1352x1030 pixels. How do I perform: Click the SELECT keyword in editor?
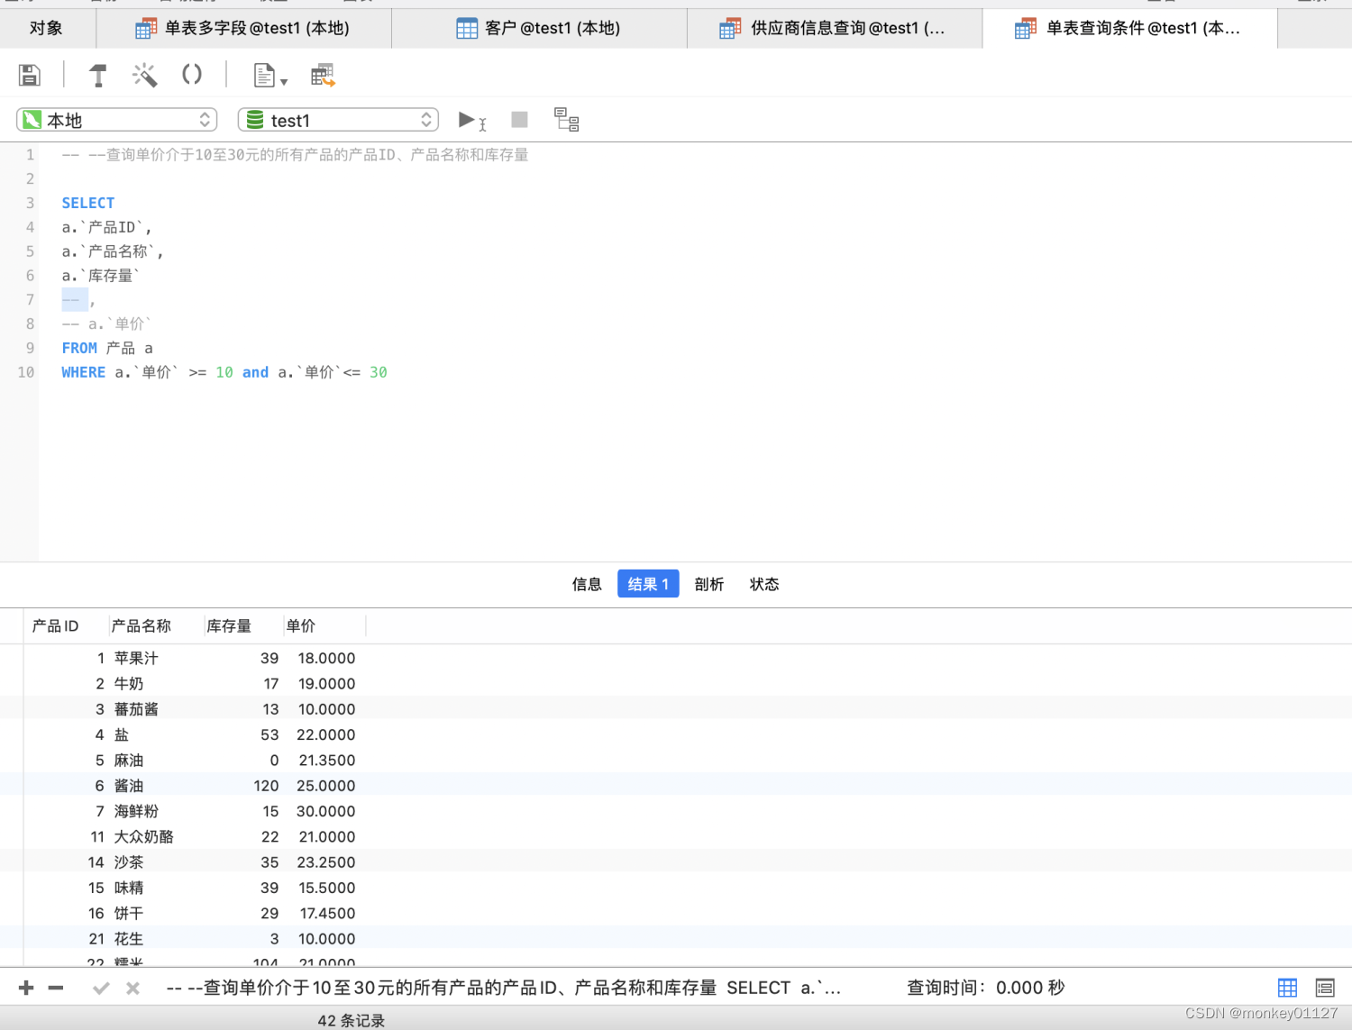[x=88, y=203]
